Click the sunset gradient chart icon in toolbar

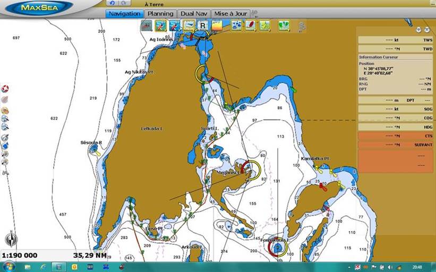(x=217, y=25)
